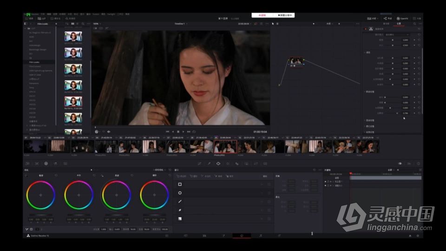Open the 3D stereoscopic palette
This screenshot has height=251, width=446.
pos(265,164)
